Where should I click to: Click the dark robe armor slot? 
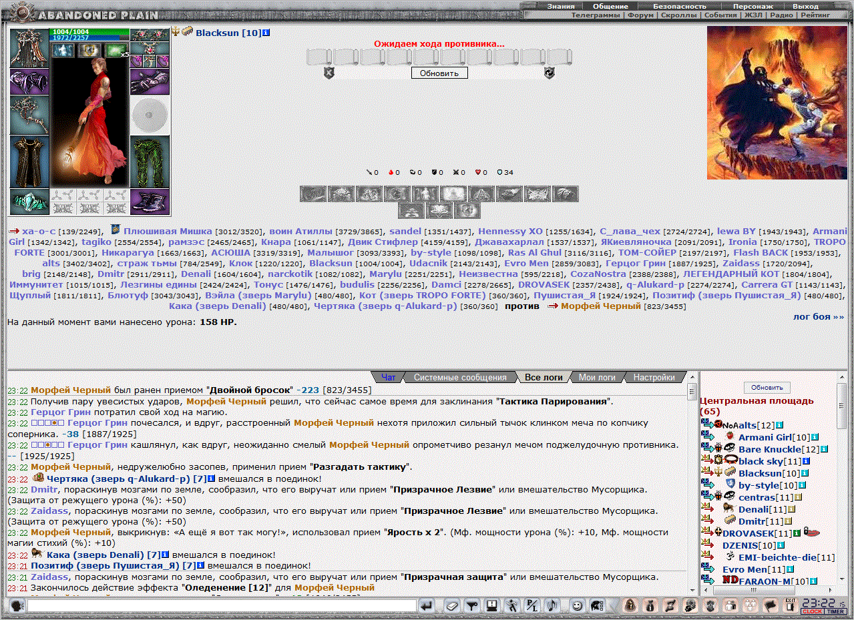point(29,162)
